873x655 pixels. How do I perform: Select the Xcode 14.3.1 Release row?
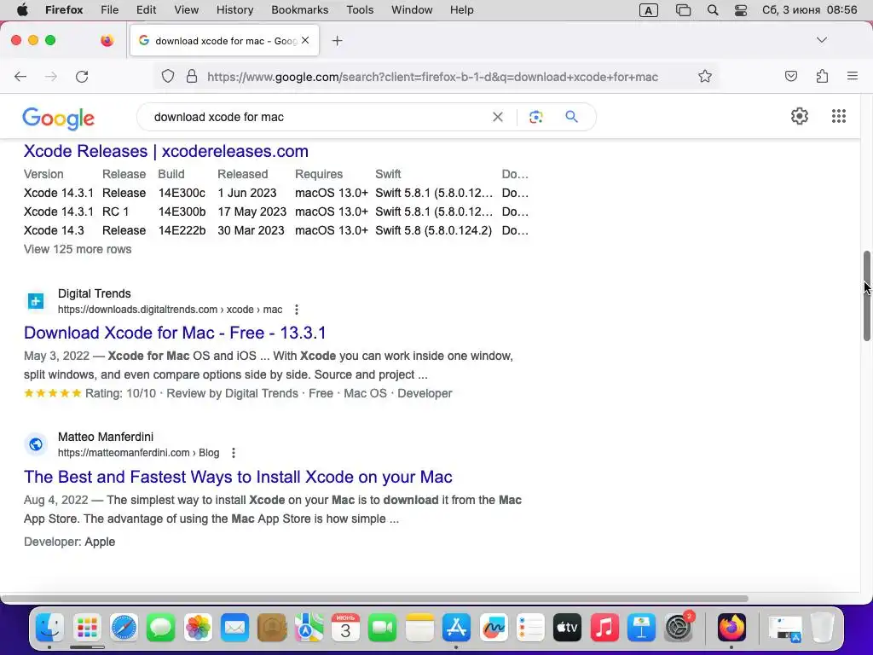pos(275,193)
